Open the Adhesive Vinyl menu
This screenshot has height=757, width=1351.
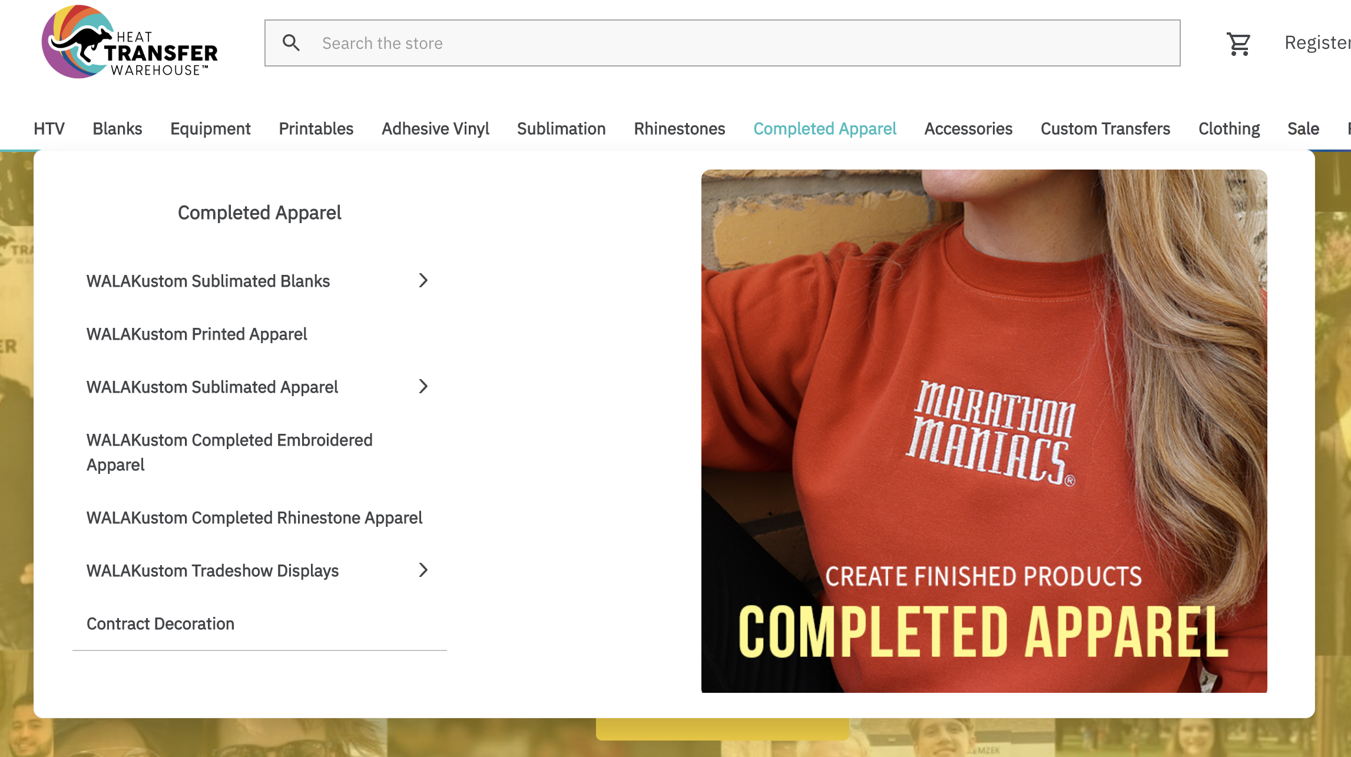(435, 128)
